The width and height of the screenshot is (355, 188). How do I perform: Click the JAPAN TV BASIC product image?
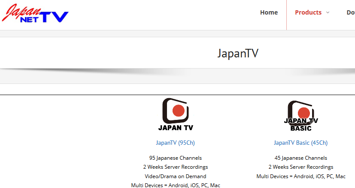pos(301,116)
